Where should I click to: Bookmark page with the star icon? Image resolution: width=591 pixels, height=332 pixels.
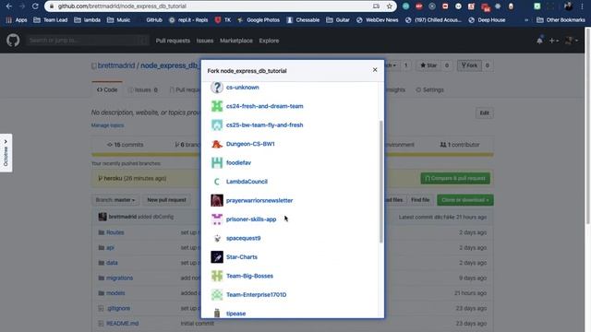coord(390,6)
